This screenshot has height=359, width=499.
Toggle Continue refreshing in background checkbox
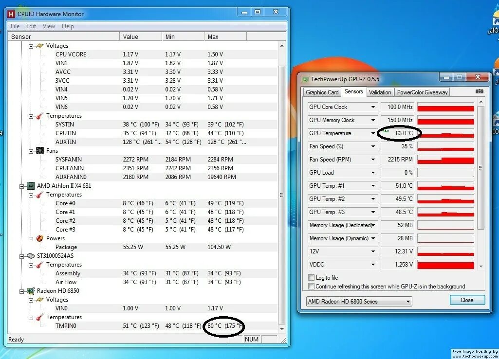[x=311, y=287]
